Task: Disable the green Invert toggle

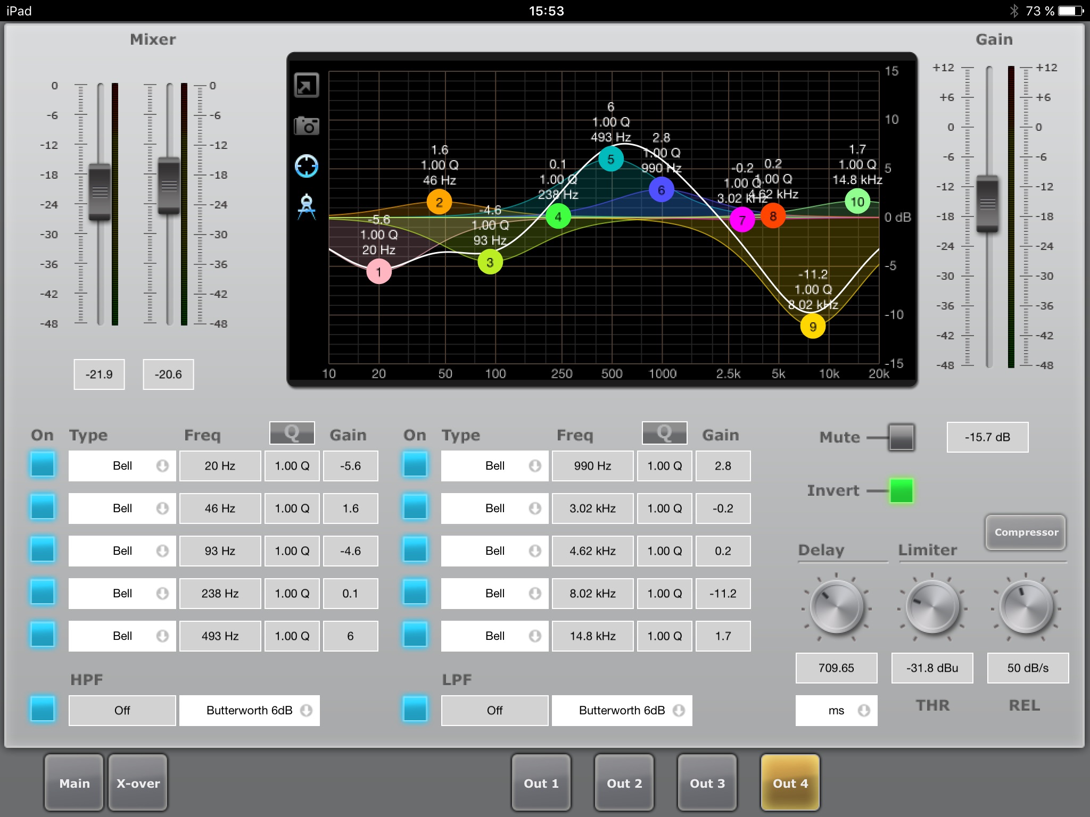Action: [x=901, y=490]
